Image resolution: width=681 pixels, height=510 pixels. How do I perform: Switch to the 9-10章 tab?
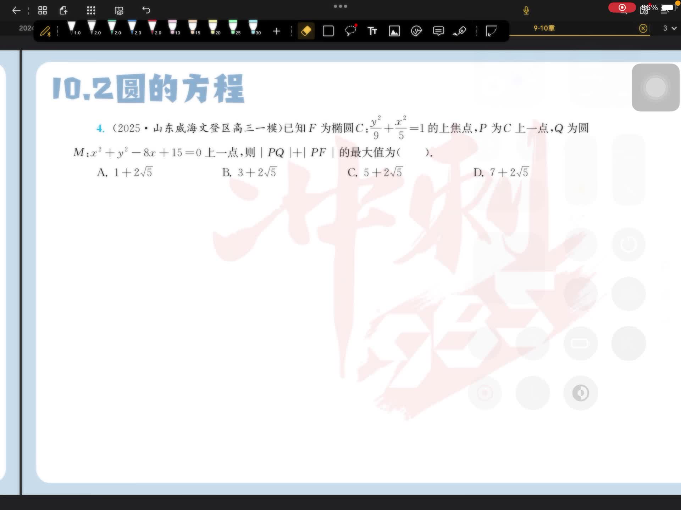pos(544,28)
